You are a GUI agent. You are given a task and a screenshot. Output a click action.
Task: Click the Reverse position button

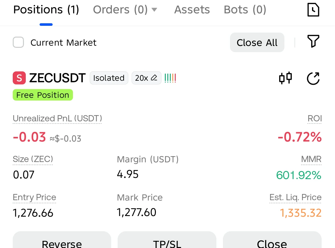tap(62, 240)
